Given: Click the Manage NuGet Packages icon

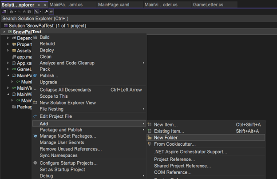Looking at the screenshot, I should (36, 136).
